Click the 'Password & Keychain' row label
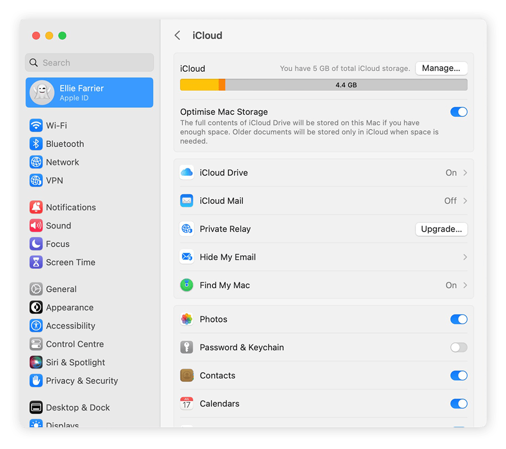This screenshot has width=506, height=449. click(x=242, y=347)
